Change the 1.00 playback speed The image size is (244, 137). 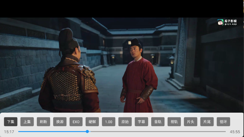109,122
